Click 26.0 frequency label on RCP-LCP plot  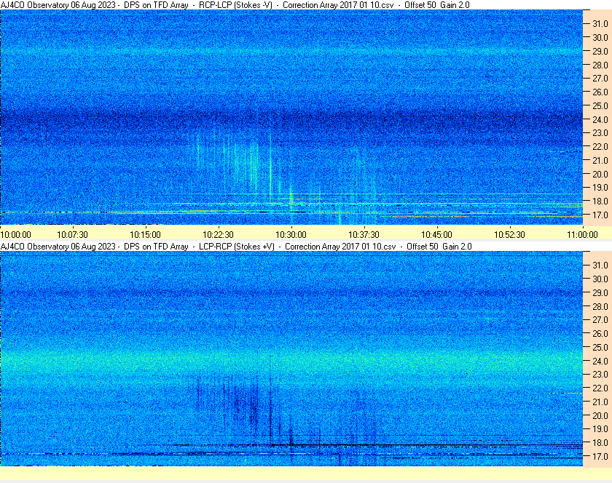[600, 92]
